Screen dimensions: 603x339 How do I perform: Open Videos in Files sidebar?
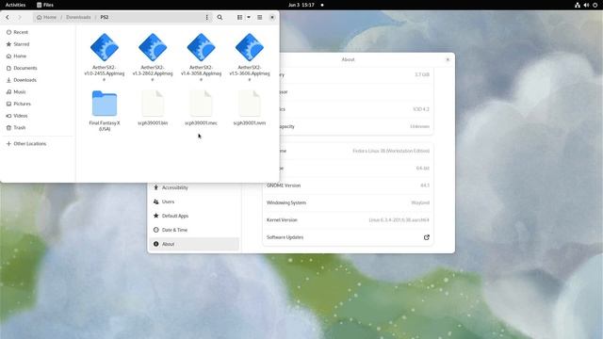click(x=38, y=116)
